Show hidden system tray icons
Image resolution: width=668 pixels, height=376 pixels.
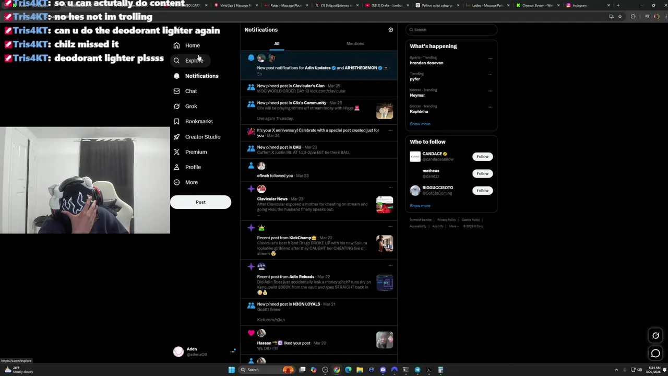pyautogui.click(x=616, y=370)
